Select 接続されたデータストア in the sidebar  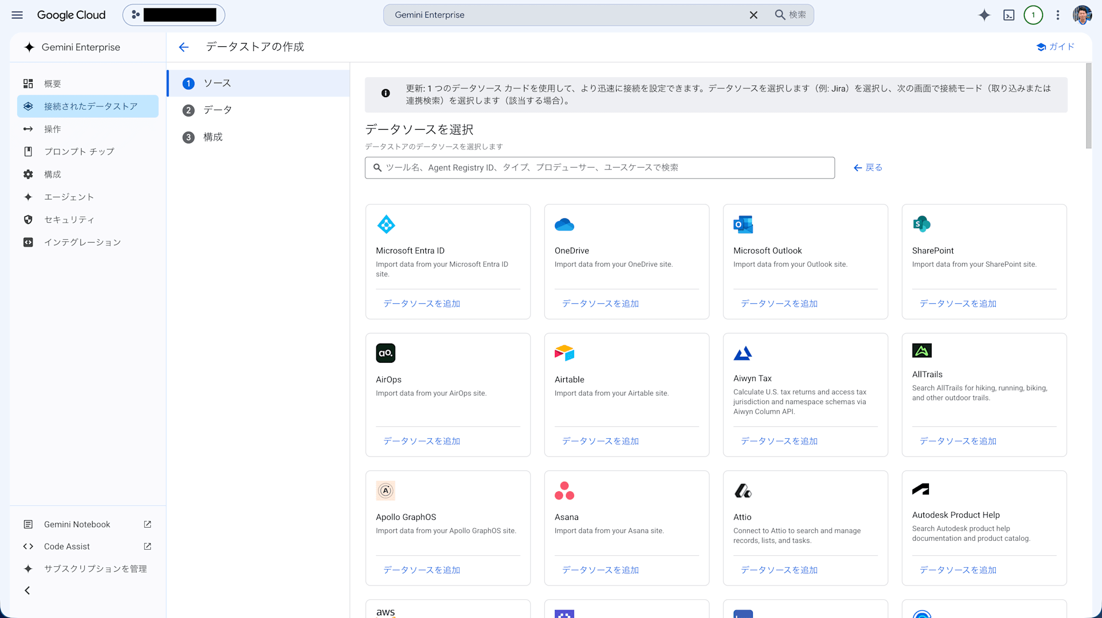(88, 106)
